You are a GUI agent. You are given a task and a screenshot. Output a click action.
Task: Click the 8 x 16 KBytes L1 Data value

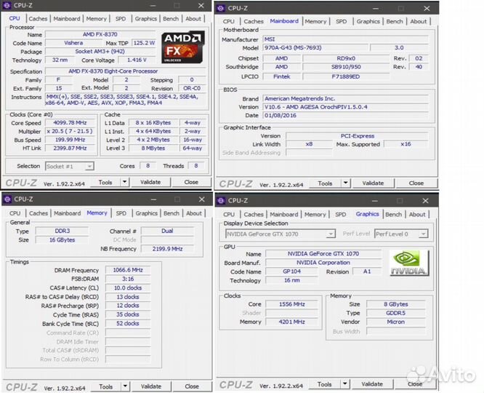(153, 123)
